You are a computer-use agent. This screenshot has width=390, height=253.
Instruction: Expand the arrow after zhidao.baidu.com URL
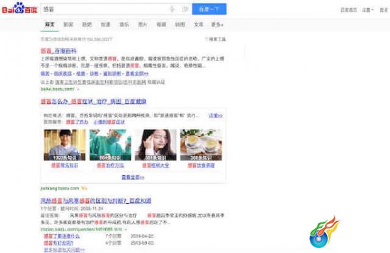[125, 229]
